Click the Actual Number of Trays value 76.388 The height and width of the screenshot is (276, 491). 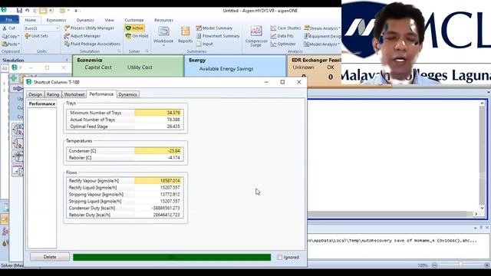(x=159, y=120)
